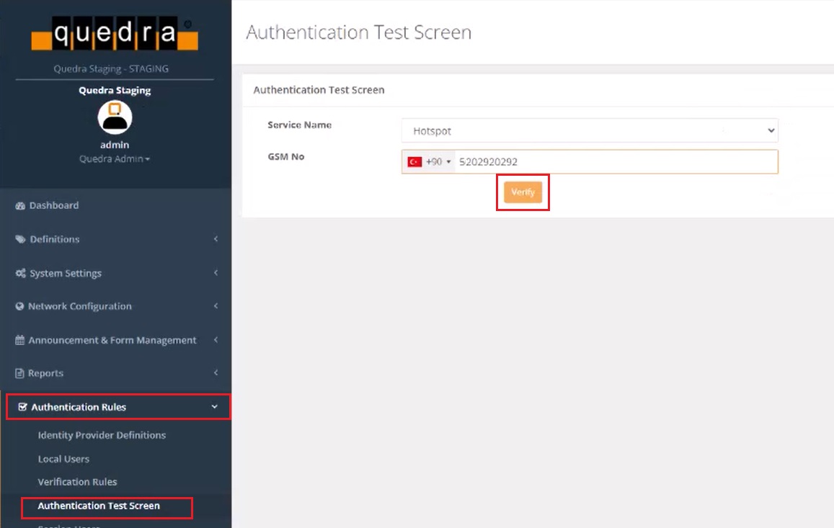This screenshot has height=528, width=834.
Task: Open Identity Provider Definitions
Action: (x=102, y=436)
